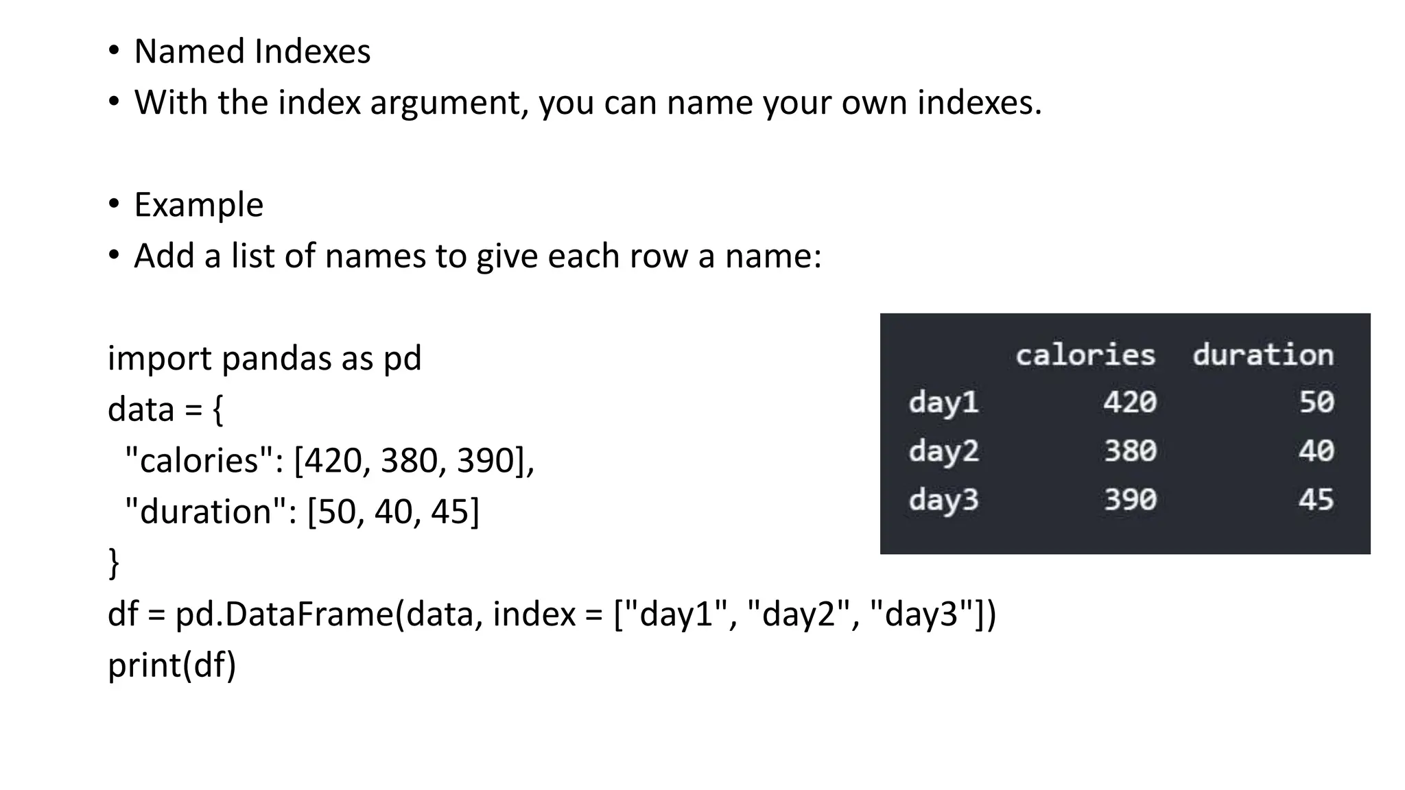Click the 'day2' row label in output
Viewport: 1405px width, 790px height.
943,452
